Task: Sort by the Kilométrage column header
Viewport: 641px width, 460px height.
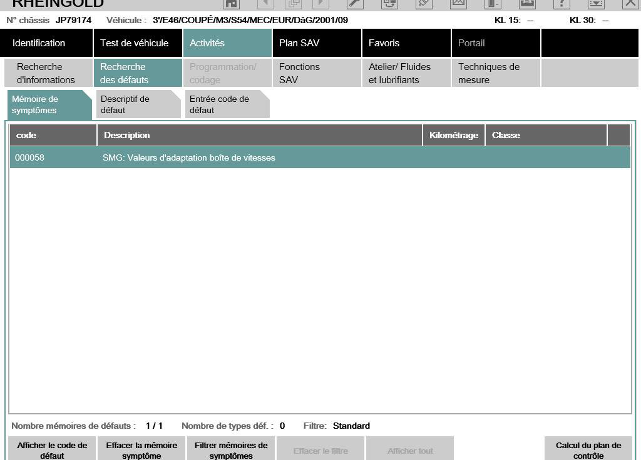Action: pyautogui.click(x=453, y=135)
